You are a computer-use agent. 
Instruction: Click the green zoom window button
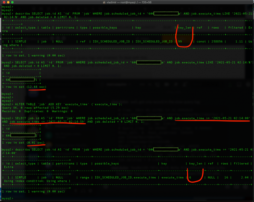[x=12, y=2]
